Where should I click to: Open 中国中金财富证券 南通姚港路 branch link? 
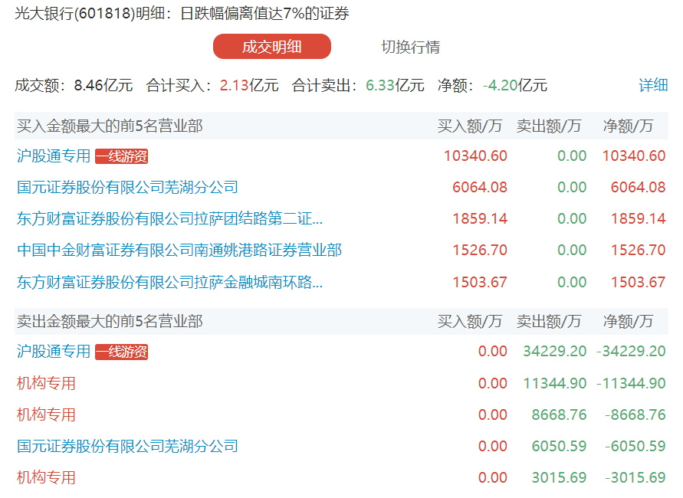pos(179,250)
